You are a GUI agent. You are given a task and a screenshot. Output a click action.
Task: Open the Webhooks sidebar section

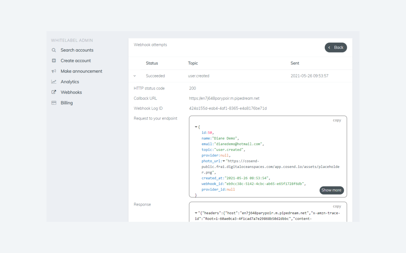pyautogui.click(x=71, y=92)
